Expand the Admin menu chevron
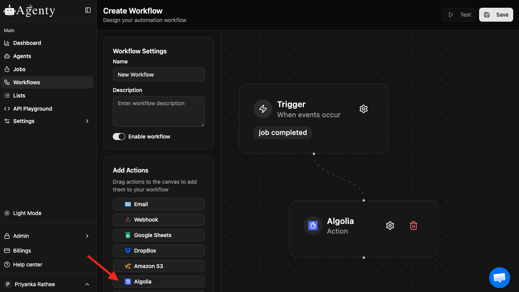This screenshot has height=292, width=519. click(x=87, y=236)
